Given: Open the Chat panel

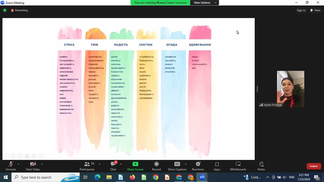Looking at the screenshot, I should 113,166.
